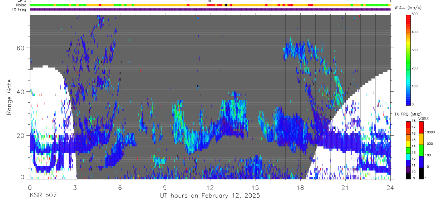
Task: Click the 'UT hours on February 12, 2025' axis title
Action: point(209,196)
